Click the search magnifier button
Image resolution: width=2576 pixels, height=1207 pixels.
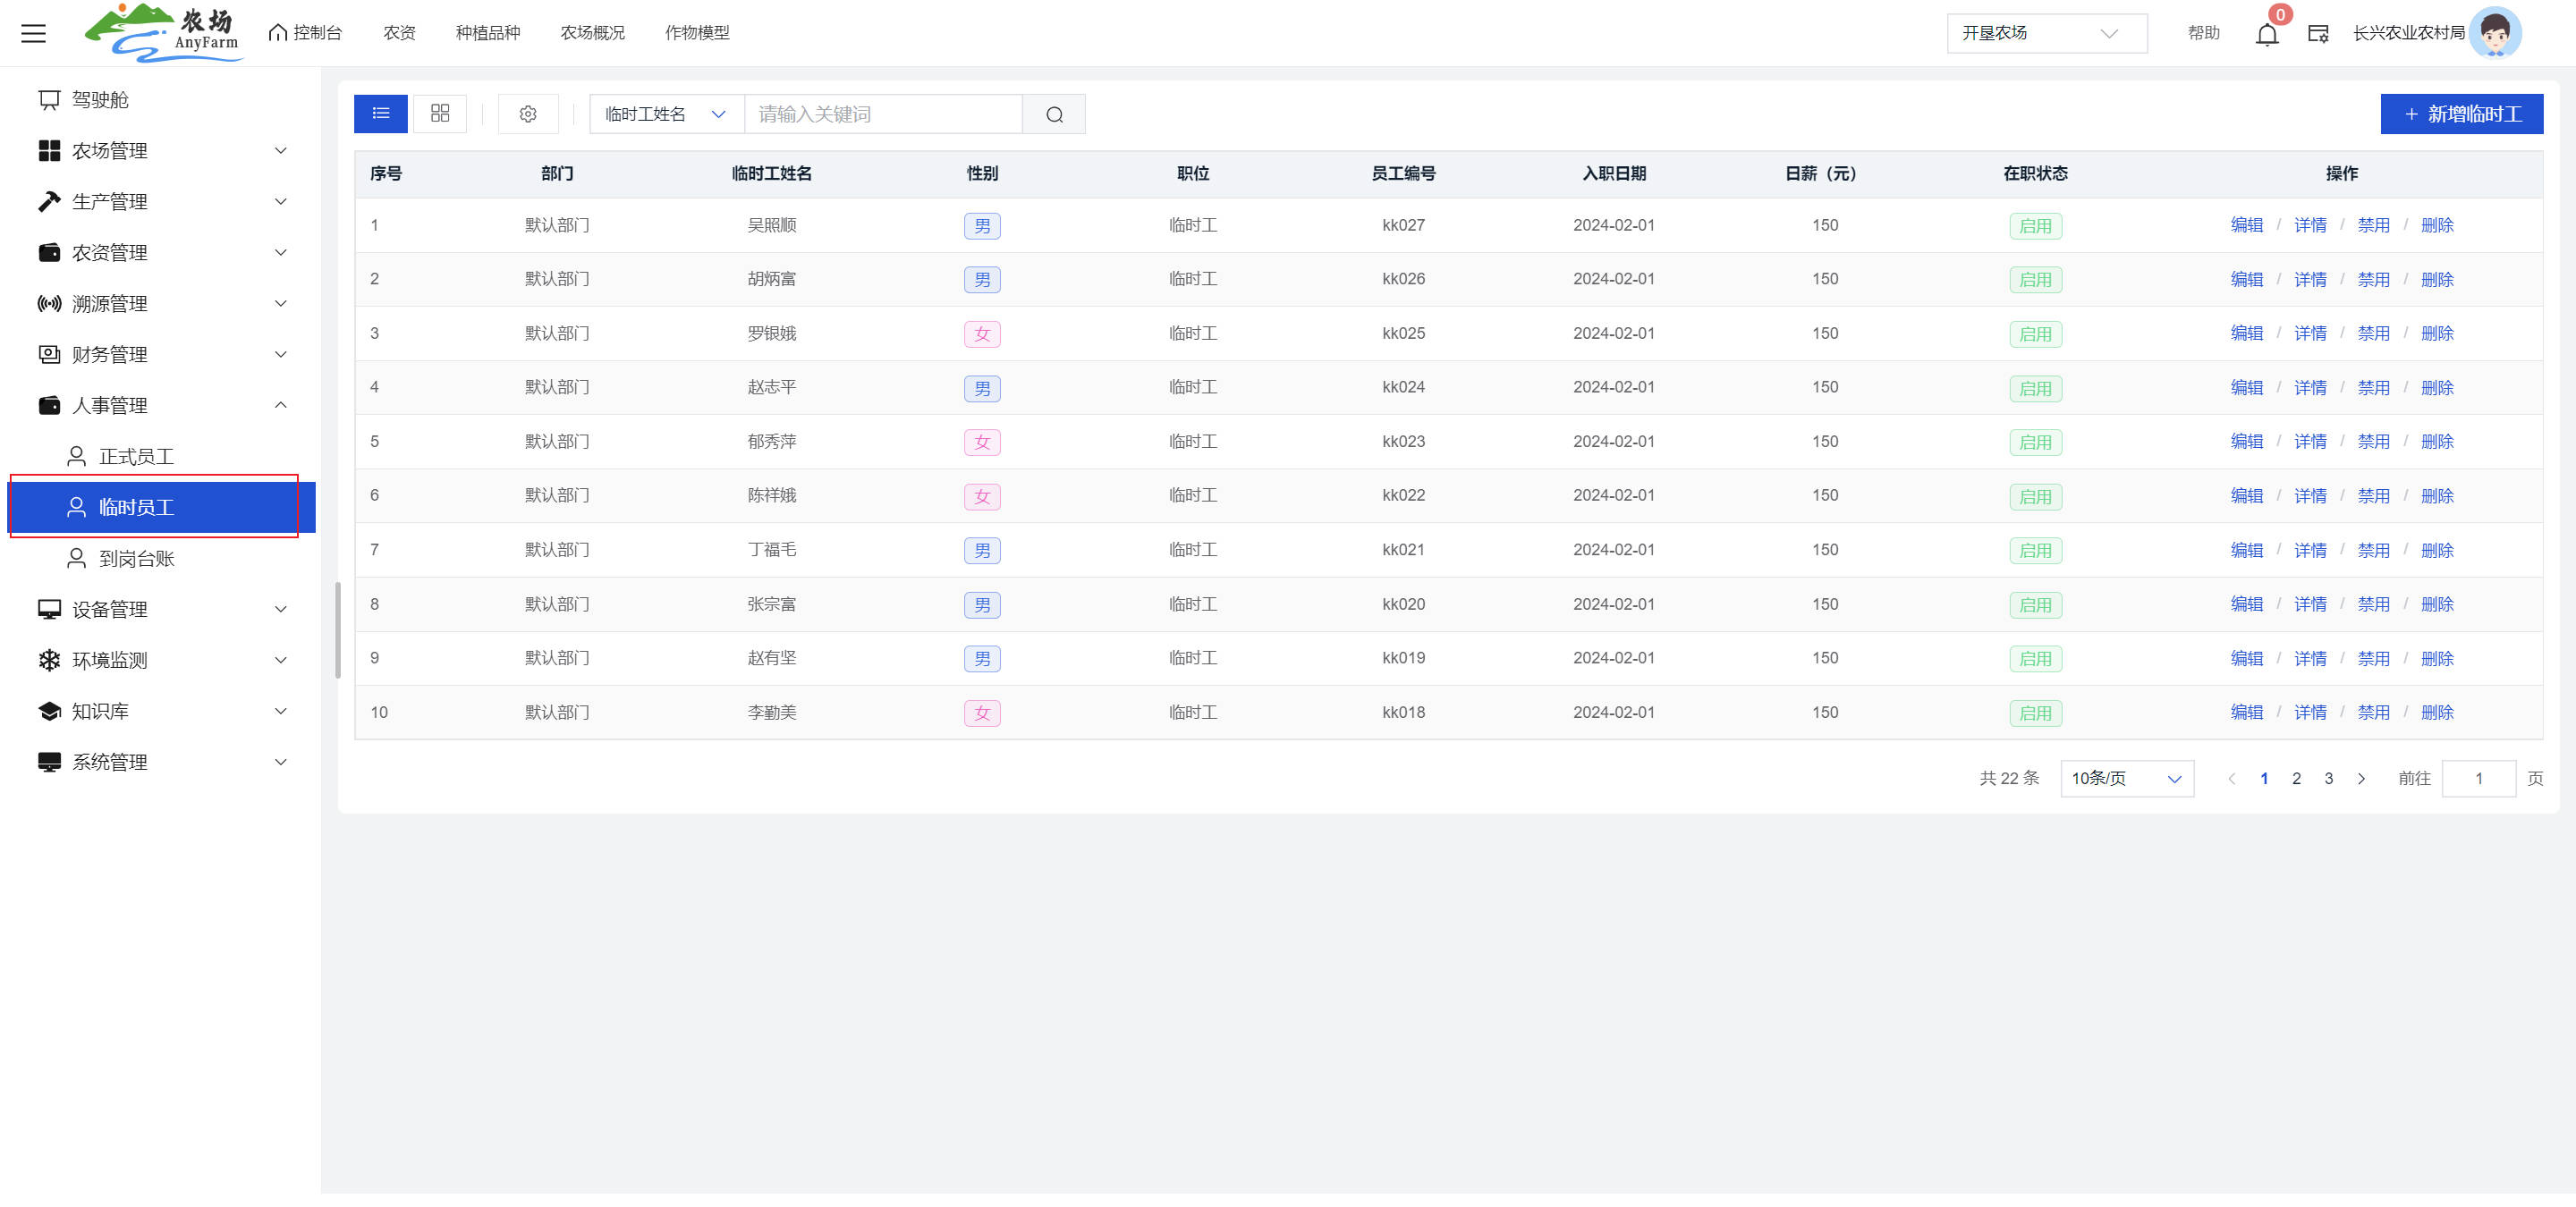tap(1054, 114)
